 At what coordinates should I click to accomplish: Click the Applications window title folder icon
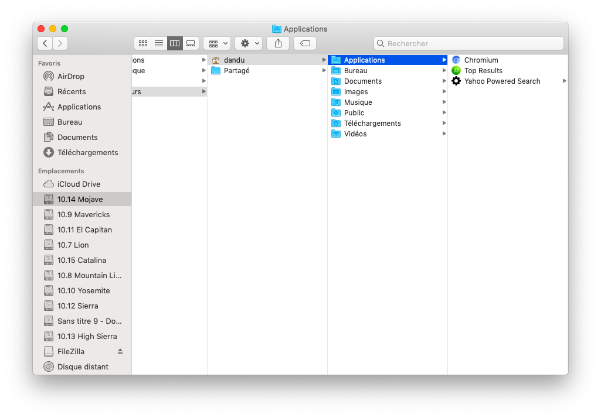pos(276,29)
